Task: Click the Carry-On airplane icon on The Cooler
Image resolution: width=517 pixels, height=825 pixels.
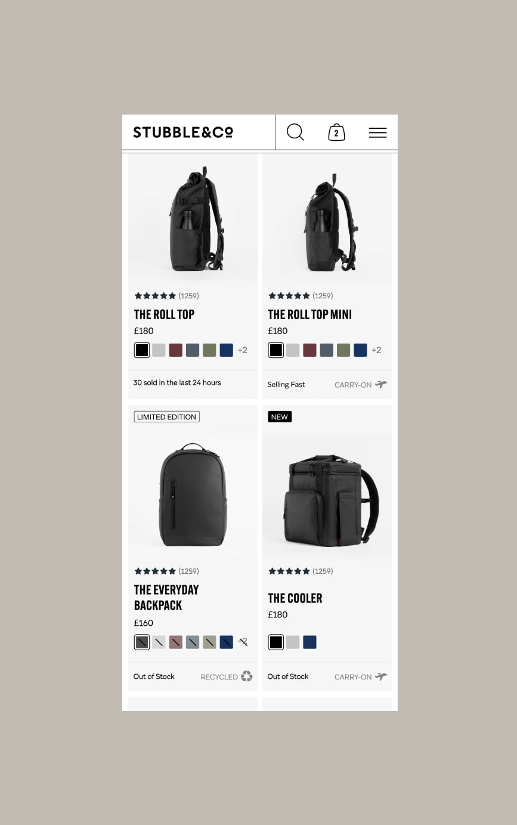Action: 381,676
